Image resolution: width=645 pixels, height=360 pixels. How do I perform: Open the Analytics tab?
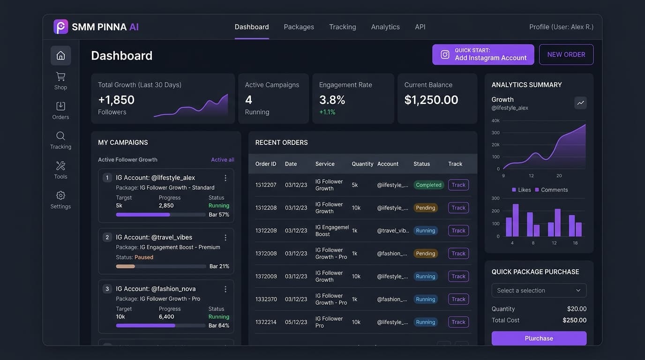pos(385,27)
